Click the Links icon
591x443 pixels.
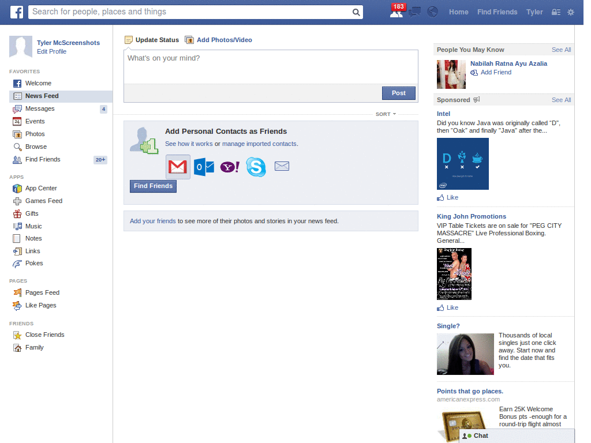click(x=17, y=251)
